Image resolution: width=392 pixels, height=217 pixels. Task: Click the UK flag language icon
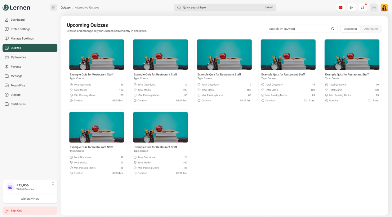click(x=341, y=7)
